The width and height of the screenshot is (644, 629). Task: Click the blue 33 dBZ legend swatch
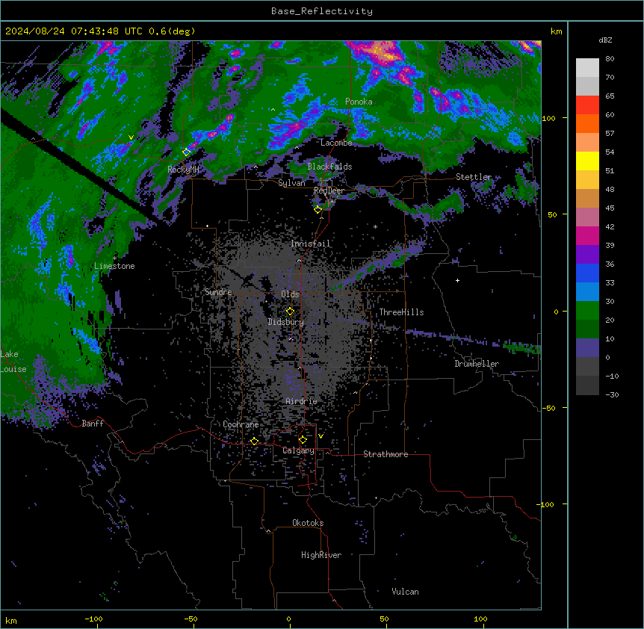click(587, 273)
